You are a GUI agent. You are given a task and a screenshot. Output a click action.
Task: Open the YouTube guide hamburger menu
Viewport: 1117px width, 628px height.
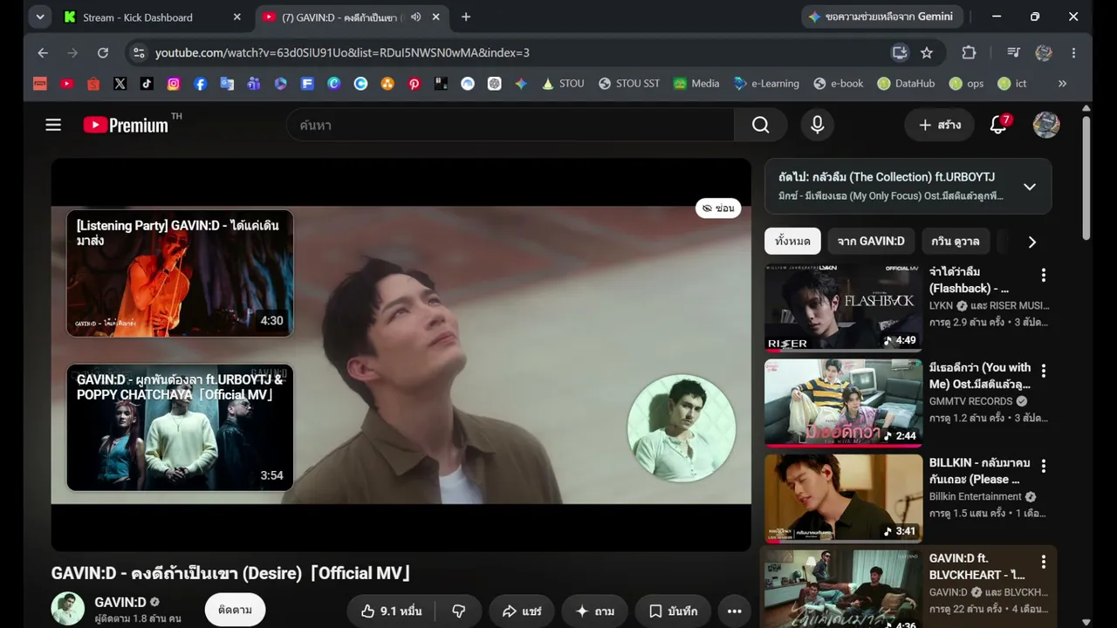[53, 125]
